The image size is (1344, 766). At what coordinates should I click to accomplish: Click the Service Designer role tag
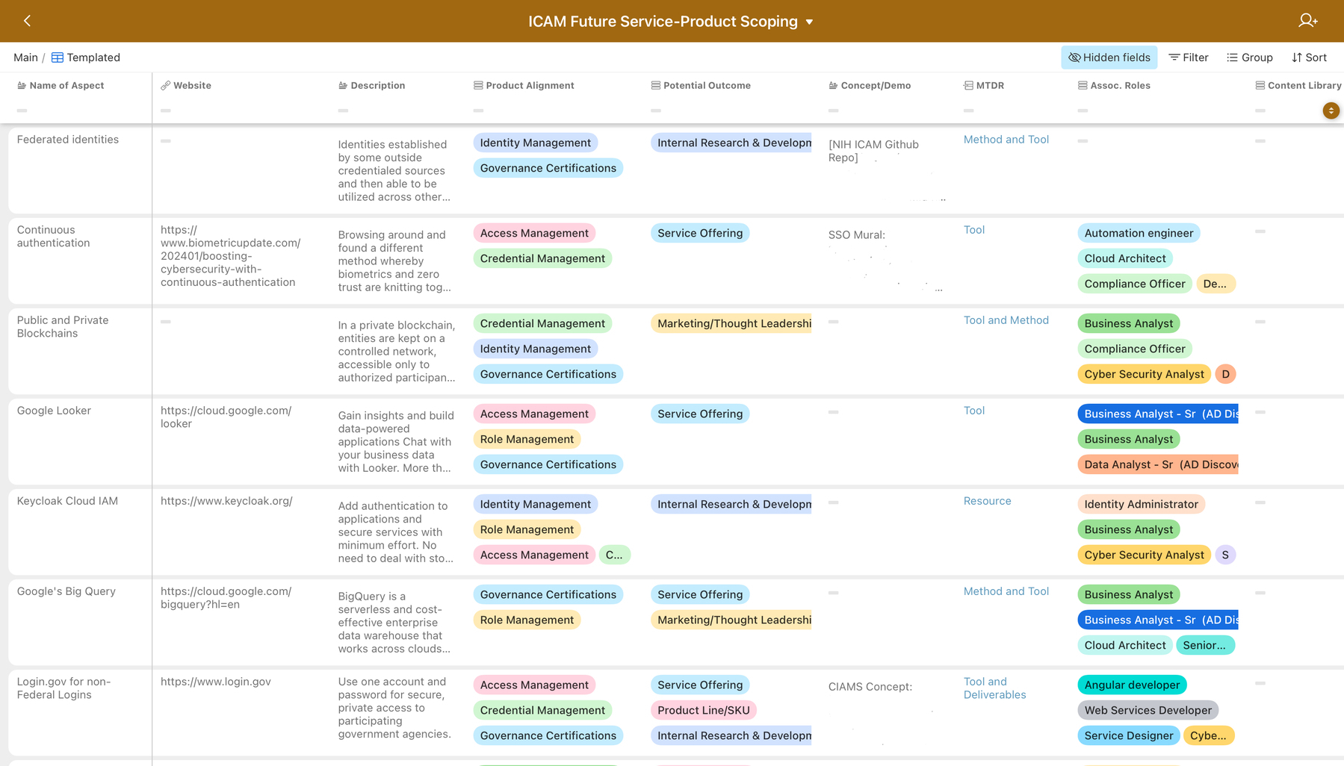click(x=1128, y=735)
